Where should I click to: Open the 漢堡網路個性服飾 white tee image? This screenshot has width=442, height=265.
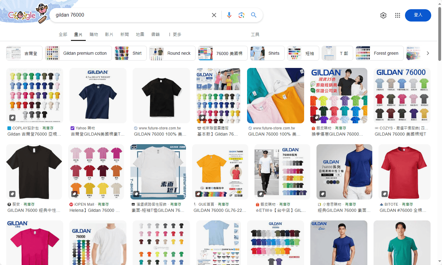click(158, 172)
